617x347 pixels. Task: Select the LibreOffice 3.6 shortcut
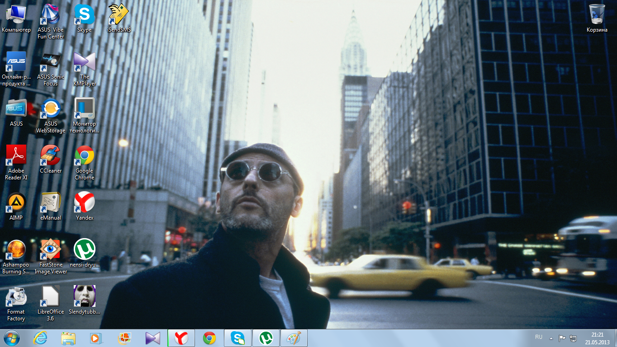pyautogui.click(x=51, y=304)
